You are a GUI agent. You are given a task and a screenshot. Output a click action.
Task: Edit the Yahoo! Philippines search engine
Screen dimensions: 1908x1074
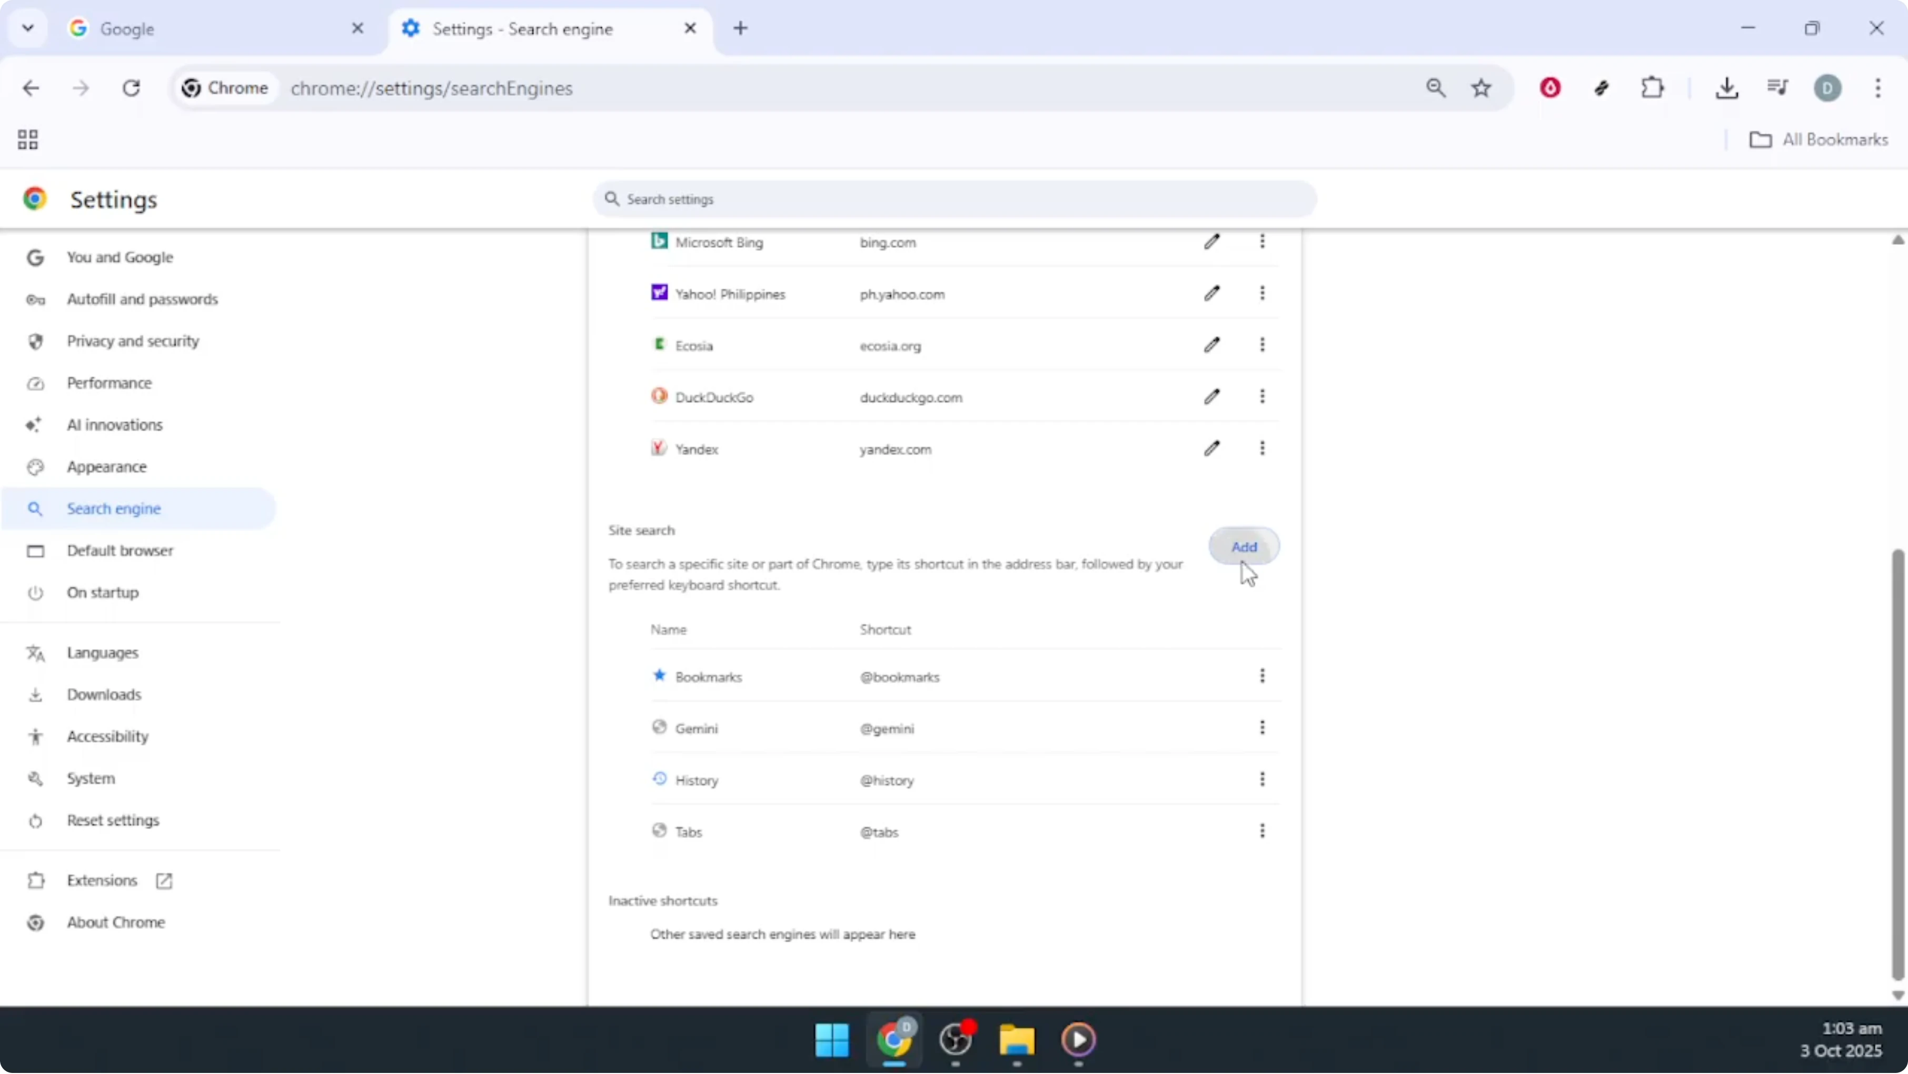pos(1212,293)
